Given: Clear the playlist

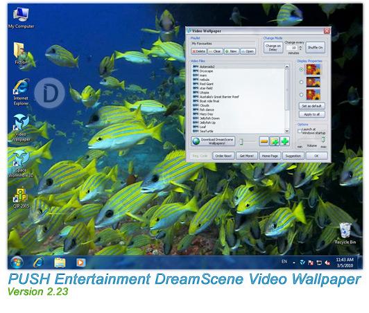Looking at the screenshot, I should (215, 51).
